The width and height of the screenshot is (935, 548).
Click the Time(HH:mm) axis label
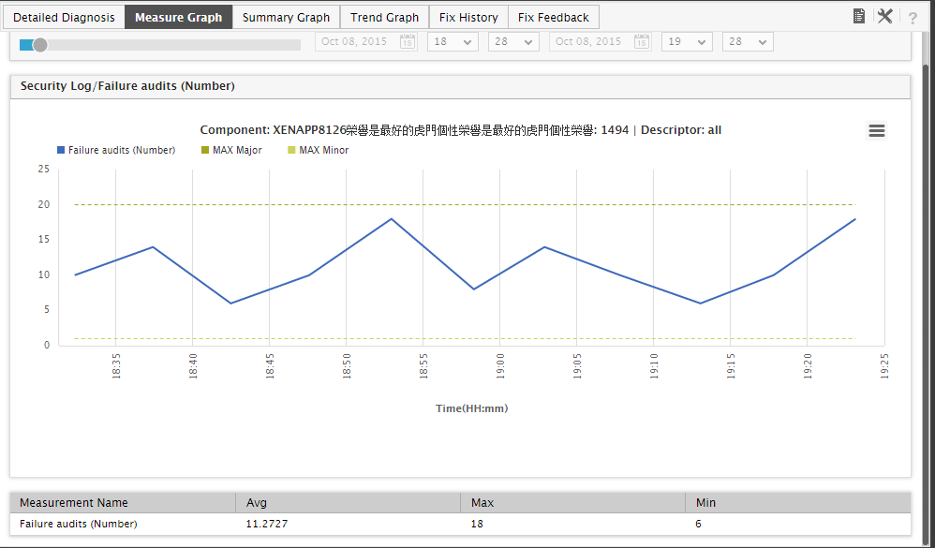pyautogui.click(x=471, y=408)
